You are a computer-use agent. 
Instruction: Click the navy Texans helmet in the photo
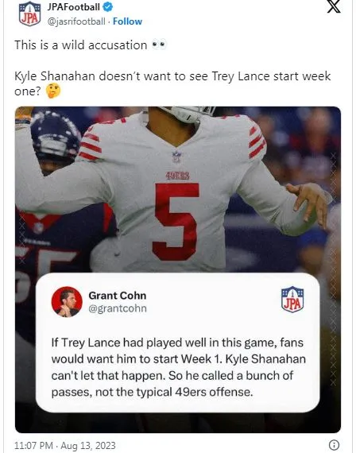coord(55,137)
